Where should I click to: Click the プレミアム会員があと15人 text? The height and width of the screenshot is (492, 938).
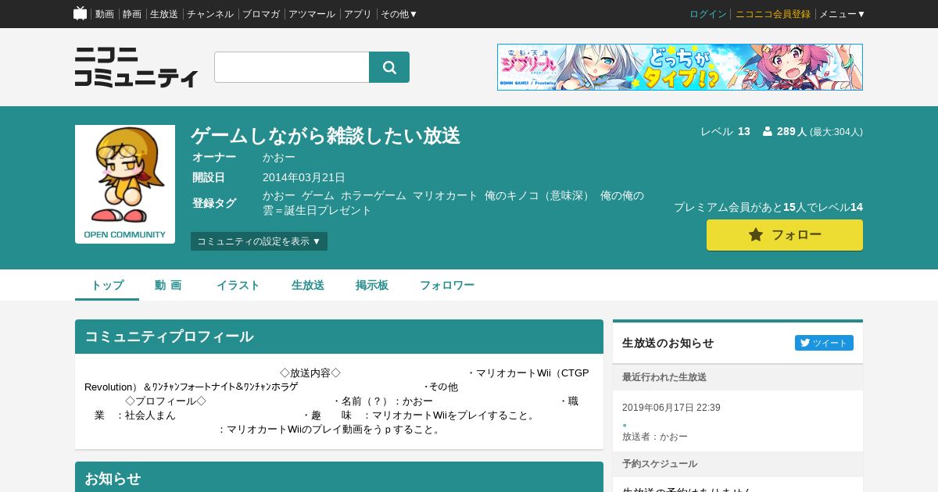pos(741,207)
